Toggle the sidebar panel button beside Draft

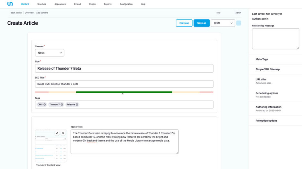coord(239,23)
